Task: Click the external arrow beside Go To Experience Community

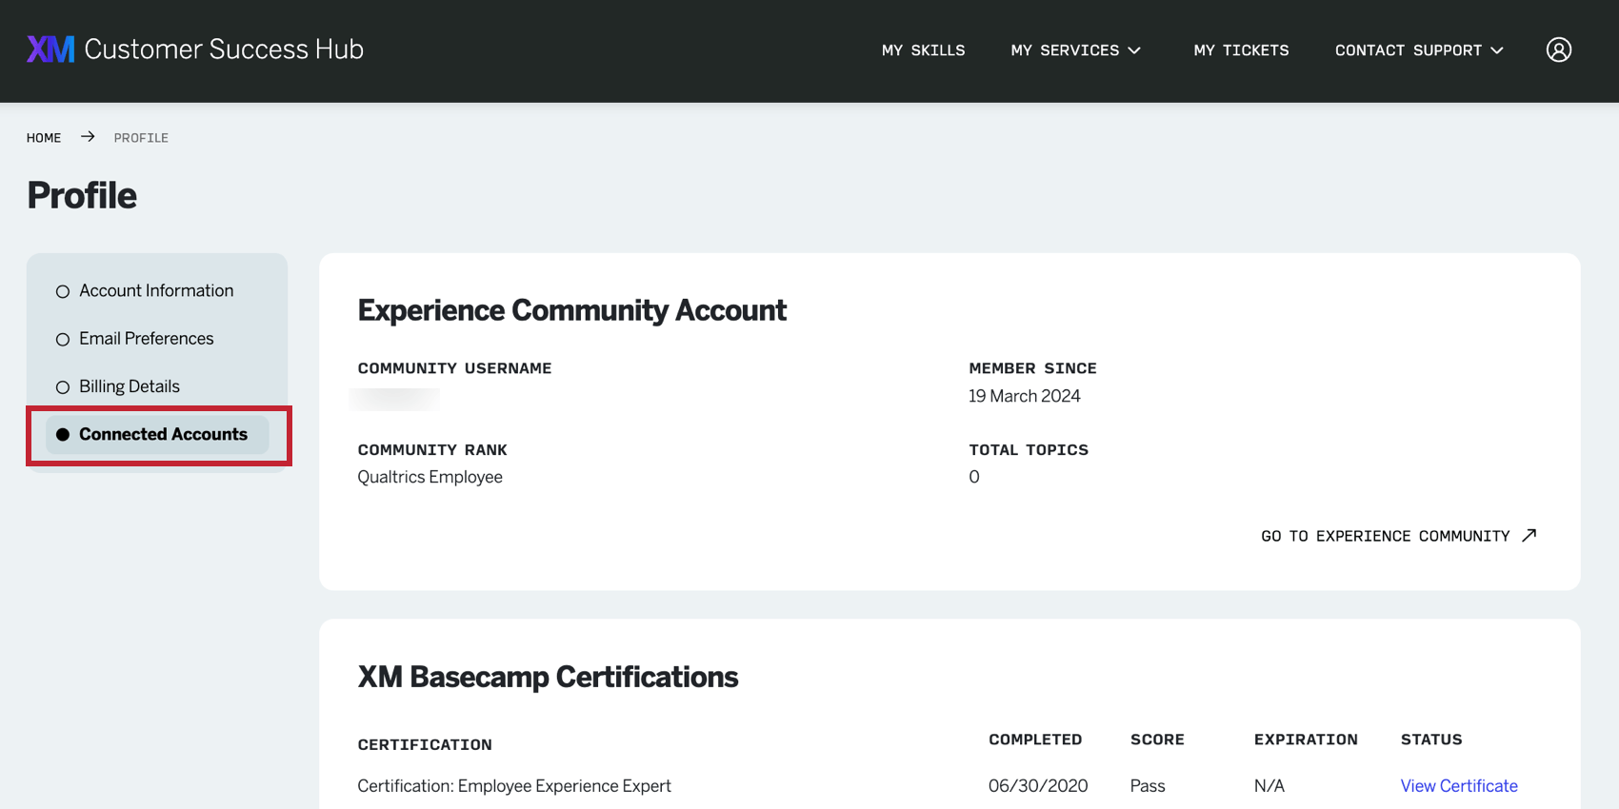Action: pyautogui.click(x=1529, y=536)
